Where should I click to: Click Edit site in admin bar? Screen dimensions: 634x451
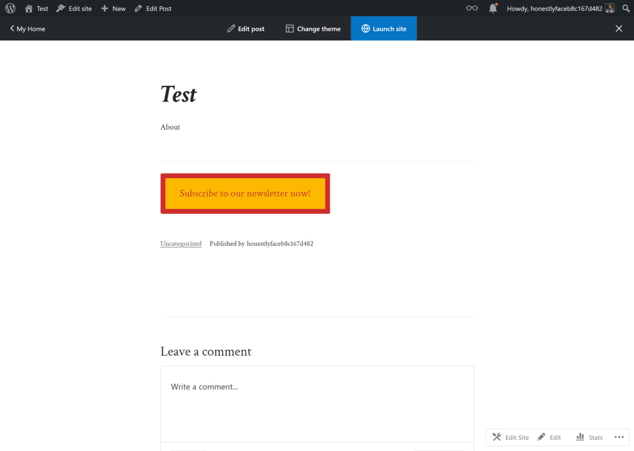click(74, 8)
